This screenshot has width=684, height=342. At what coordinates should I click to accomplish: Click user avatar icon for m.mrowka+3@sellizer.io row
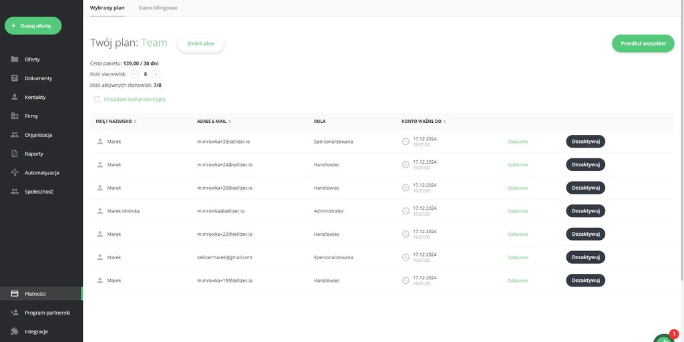[x=100, y=142]
